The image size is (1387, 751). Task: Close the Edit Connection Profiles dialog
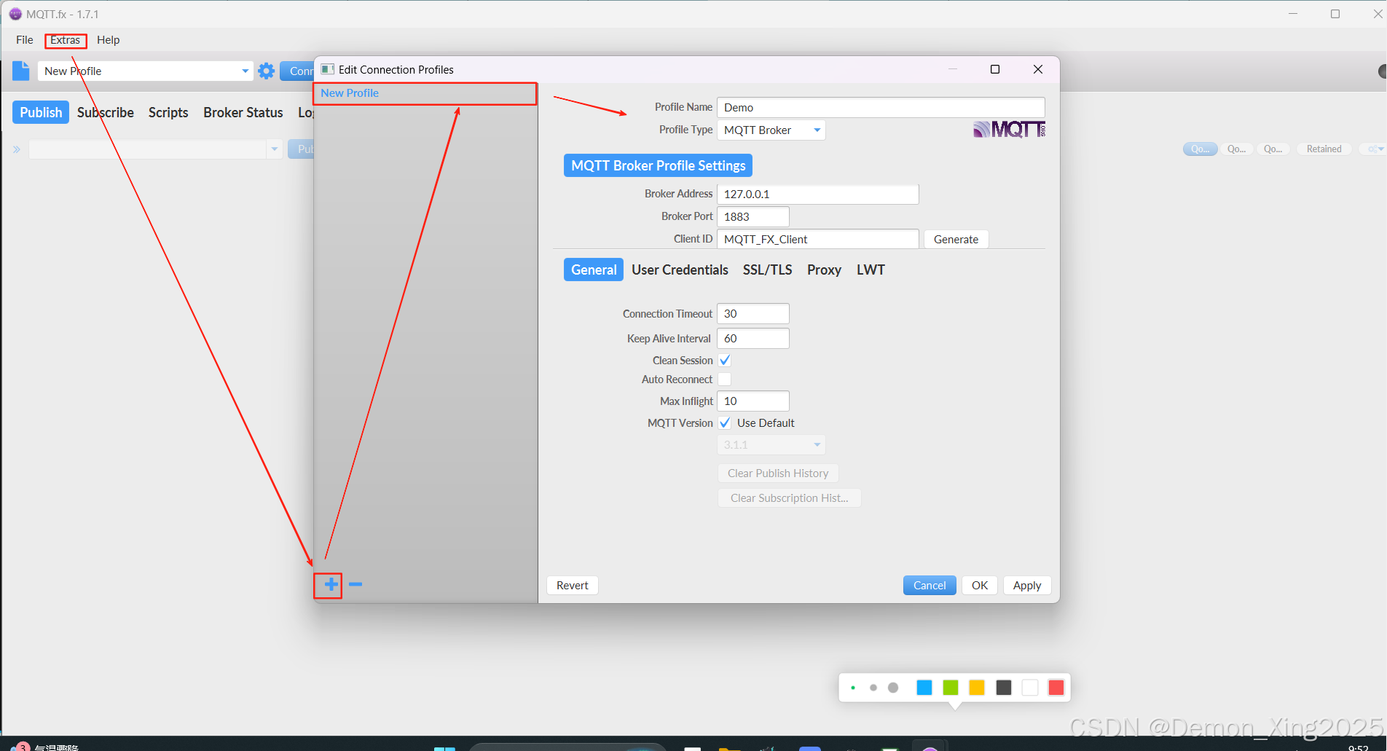click(x=1038, y=69)
